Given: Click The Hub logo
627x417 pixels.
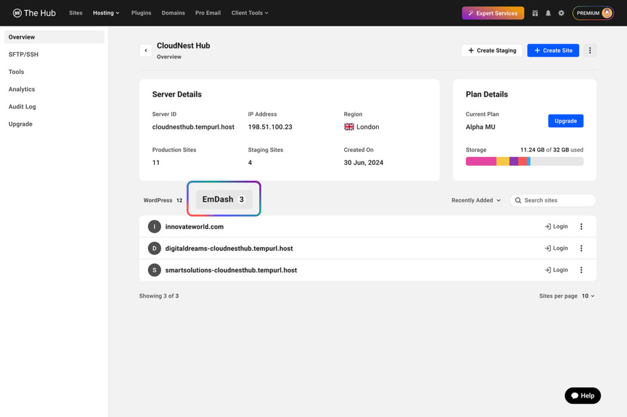Looking at the screenshot, I should [34, 13].
